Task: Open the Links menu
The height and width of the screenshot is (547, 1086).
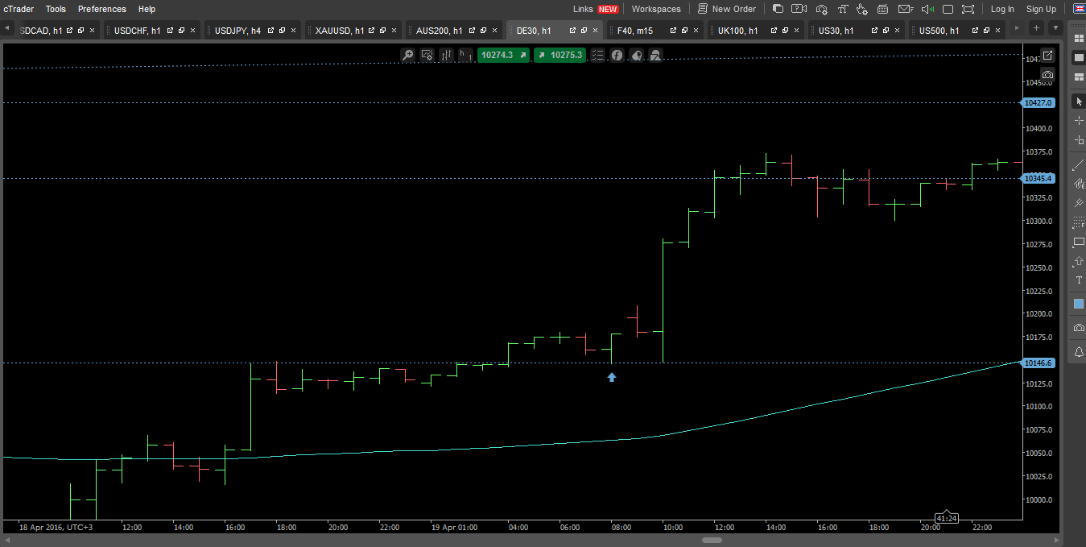Action: [x=583, y=9]
